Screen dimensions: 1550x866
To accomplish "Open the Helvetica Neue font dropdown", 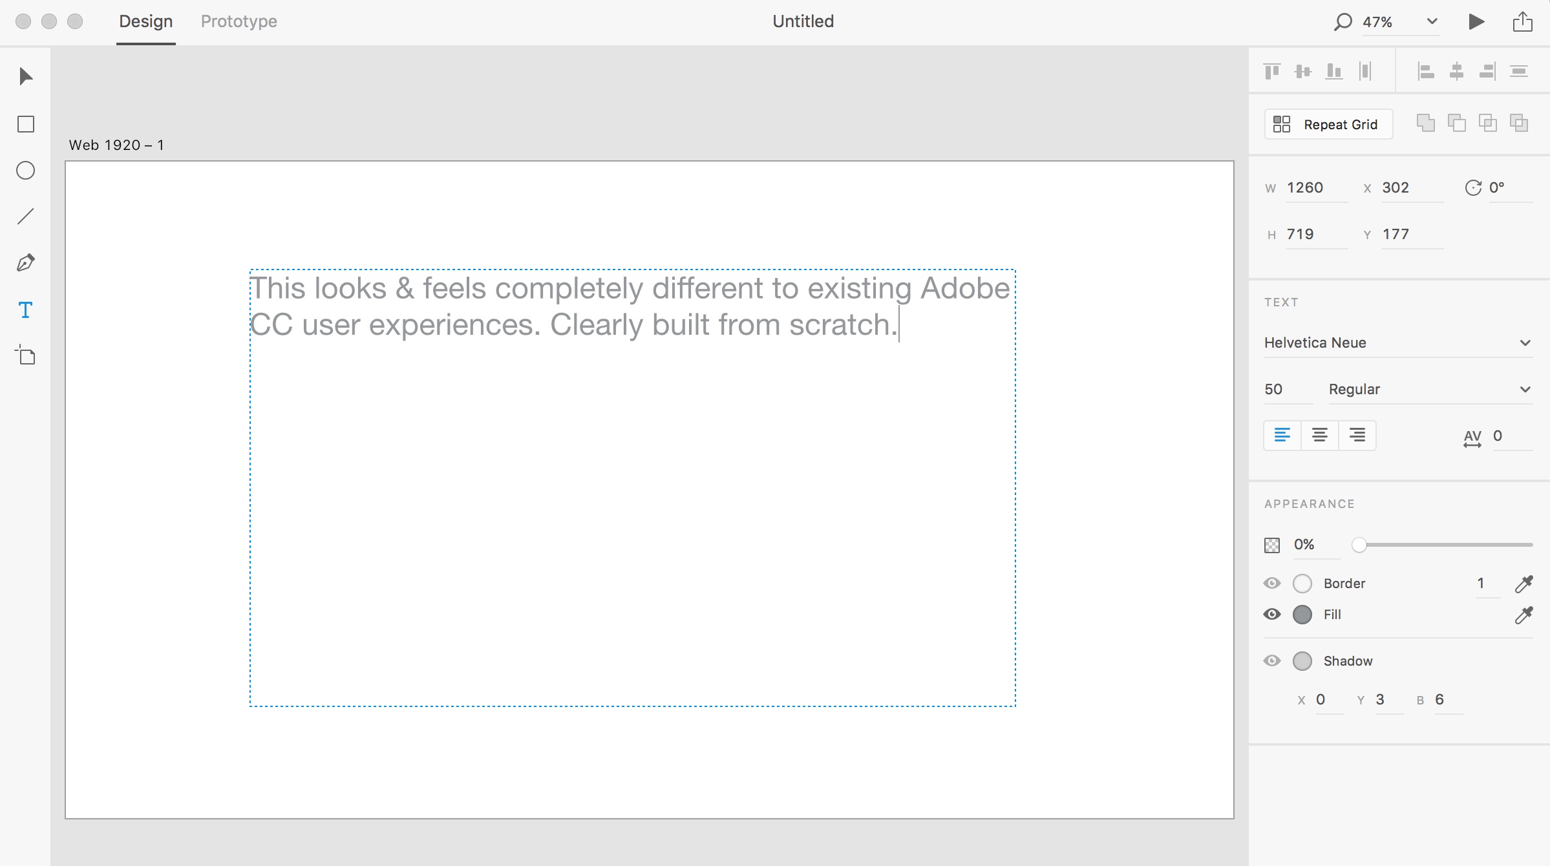I will click(x=1398, y=343).
